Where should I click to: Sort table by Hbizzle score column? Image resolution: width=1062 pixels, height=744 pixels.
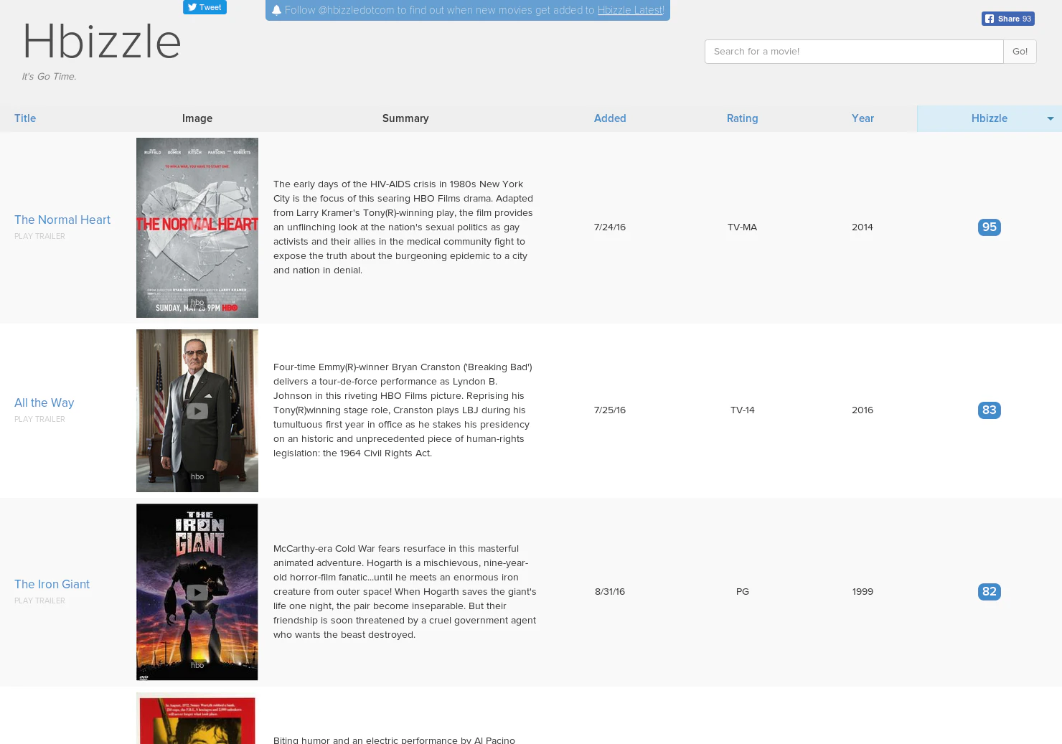[990, 118]
